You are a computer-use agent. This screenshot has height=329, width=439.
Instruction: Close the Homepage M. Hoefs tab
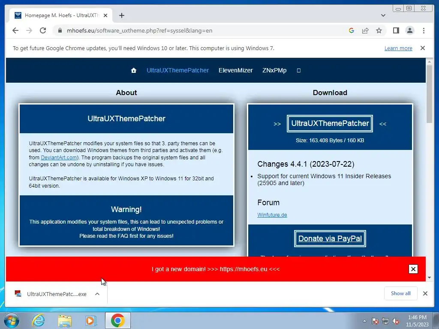[x=105, y=15]
